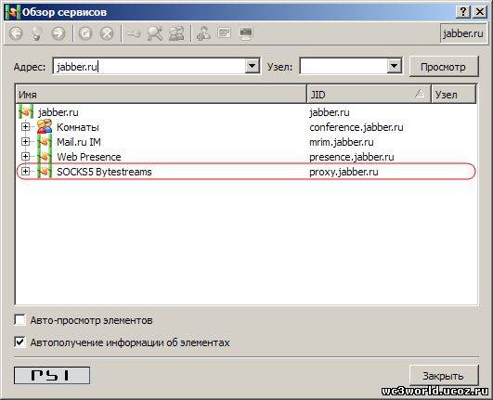Click the Forward arrow toolbar icon
This screenshot has height=400, width=493.
pos(58,33)
